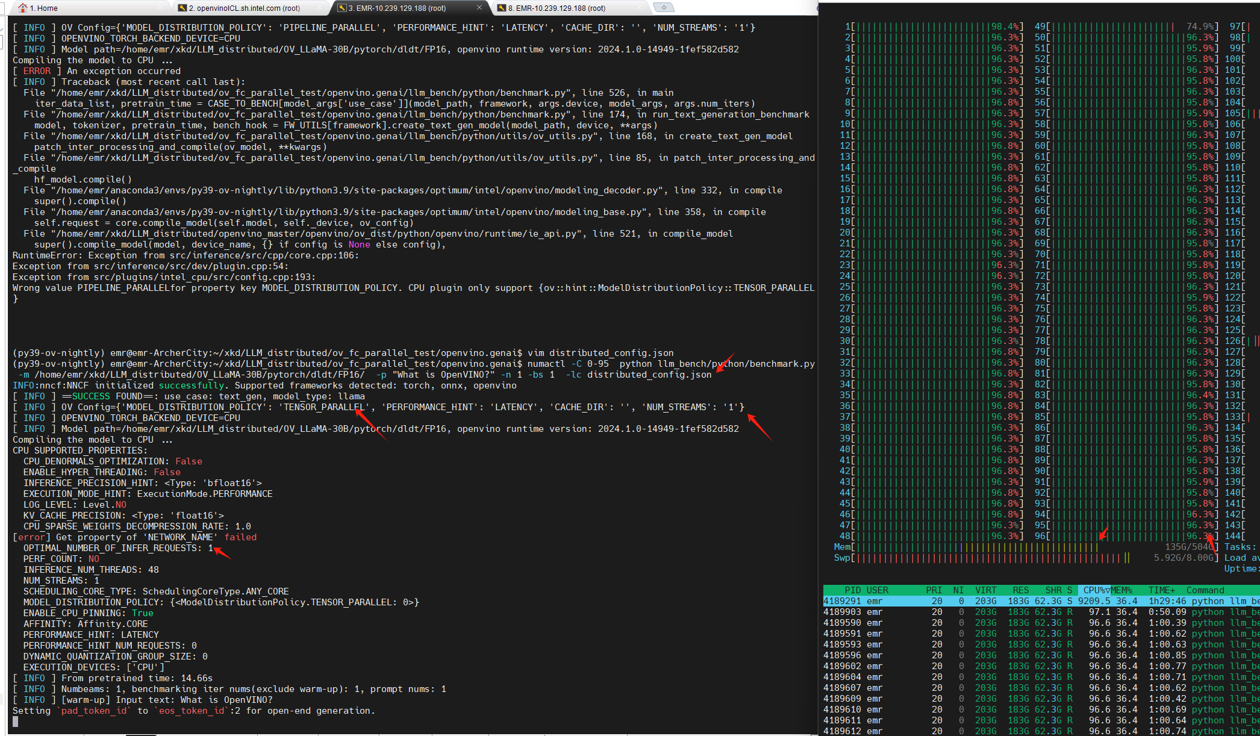Image resolution: width=1260 pixels, height=736 pixels.
Task: Select htop process row PID 4189593
Action: pos(1041,644)
